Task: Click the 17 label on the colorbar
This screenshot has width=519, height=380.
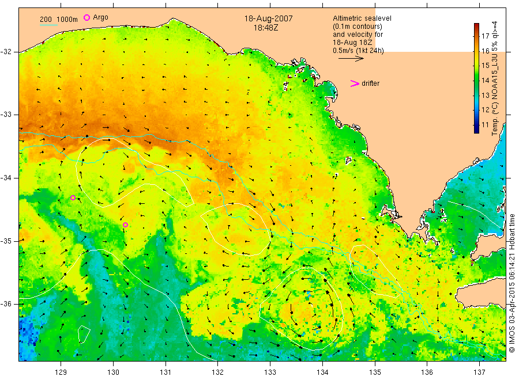Action: tap(485, 36)
